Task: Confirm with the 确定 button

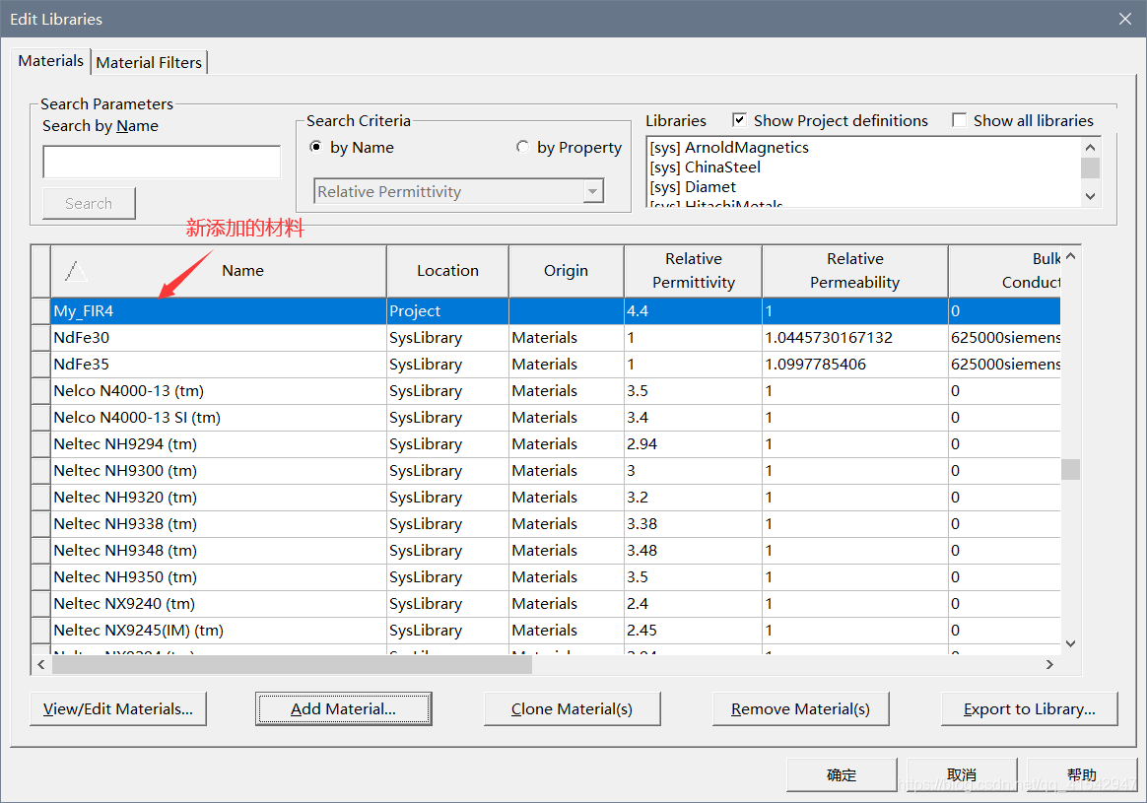Action: [842, 775]
